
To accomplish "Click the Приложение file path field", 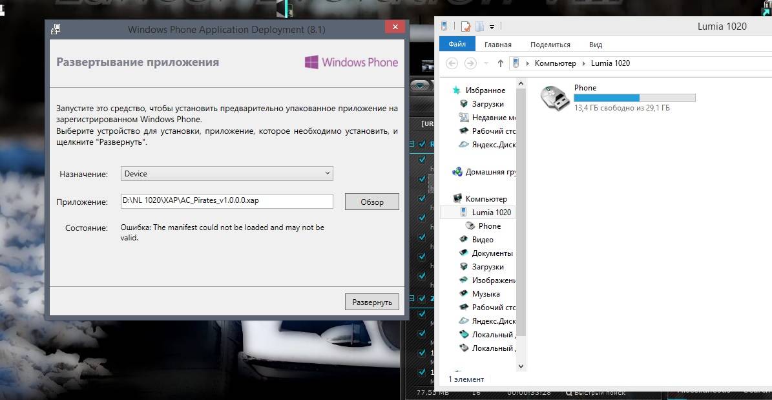I will click(227, 201).
